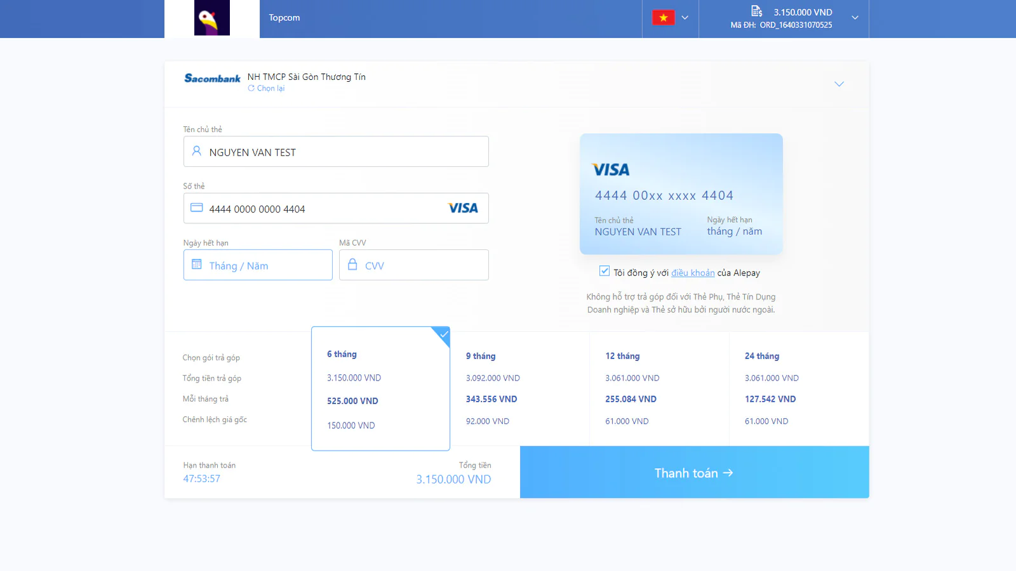The width and height of the screenshot is (1016, 571).
Task: Click the 3.092.000 VND total for 9 months
Action: (x=493, y=378)
